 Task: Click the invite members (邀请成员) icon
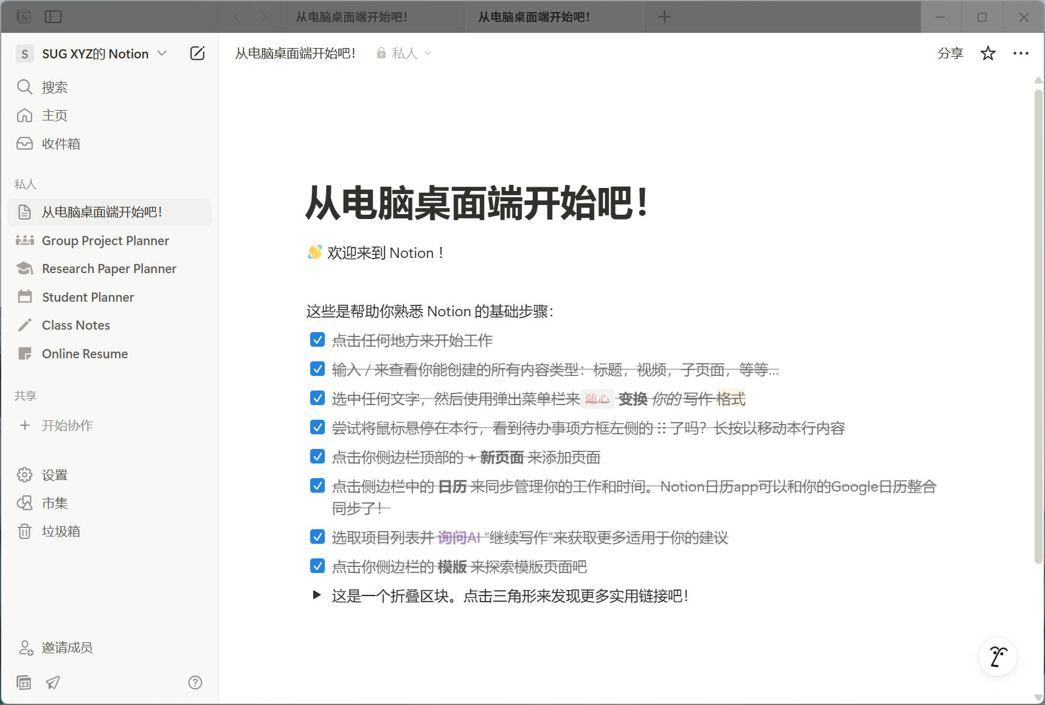point(25,648)
